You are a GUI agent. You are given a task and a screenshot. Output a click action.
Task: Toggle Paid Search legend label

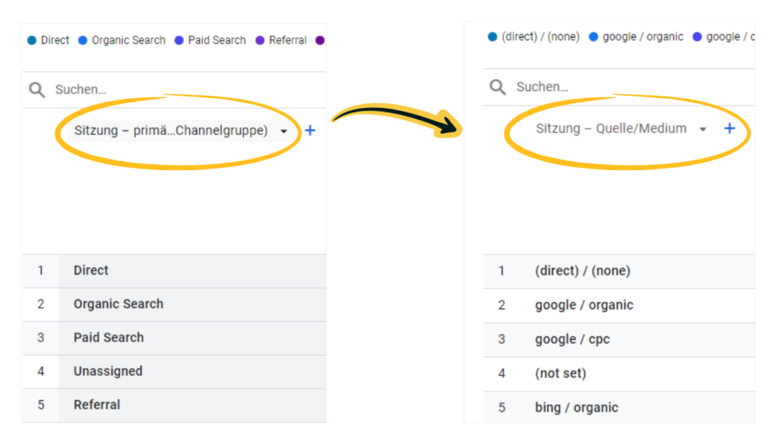click(x=217, y=40)
